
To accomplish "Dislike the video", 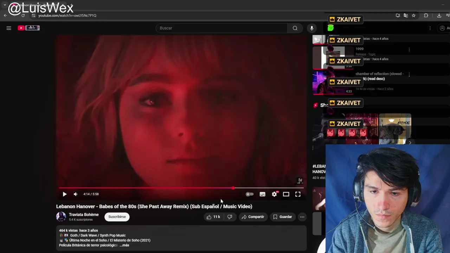I will [x=230, y=217].
